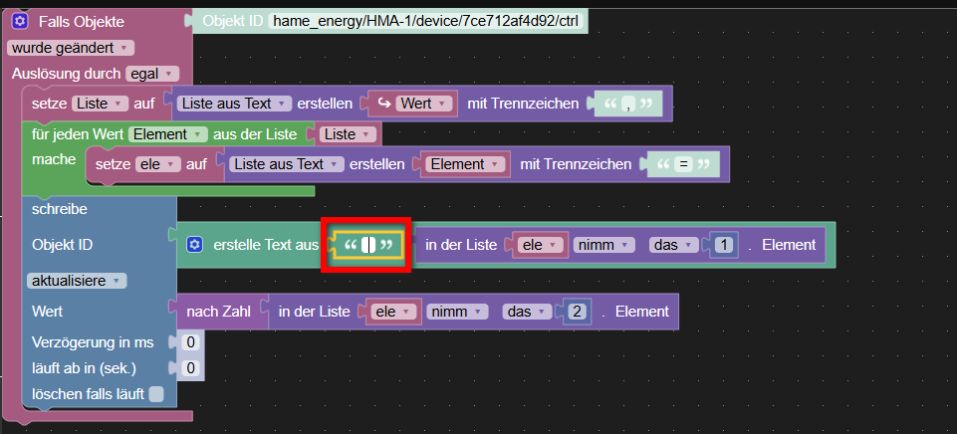Open the Auslösung durch egal dropdown
The image size is (957, 434).
(x=152, y=74)
